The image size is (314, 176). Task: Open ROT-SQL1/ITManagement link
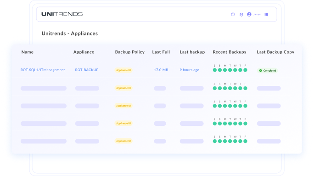click(43, 70)
